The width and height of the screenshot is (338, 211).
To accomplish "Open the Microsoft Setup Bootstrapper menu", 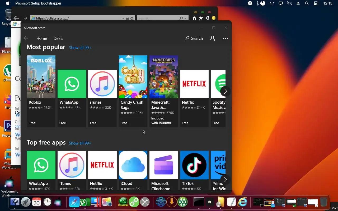I will (x=38, y=3).
